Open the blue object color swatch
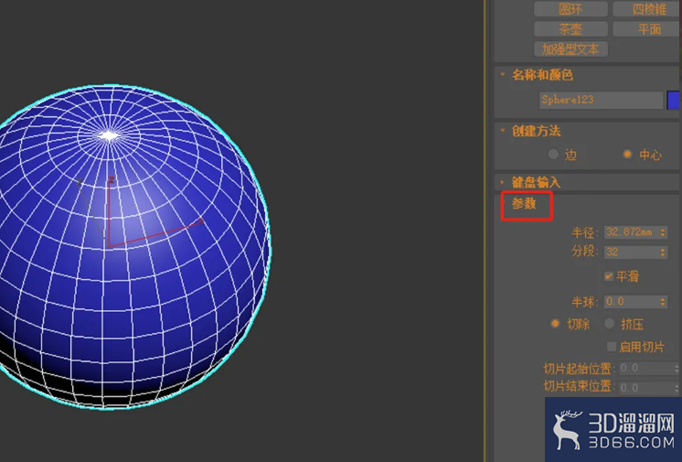682x462 pixels. point(673,100)
